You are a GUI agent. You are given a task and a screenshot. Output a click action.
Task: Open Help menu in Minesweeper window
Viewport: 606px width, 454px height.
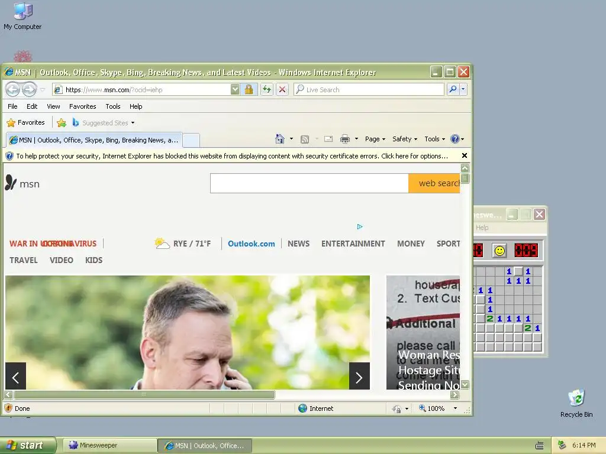click(x=482, y=228)
